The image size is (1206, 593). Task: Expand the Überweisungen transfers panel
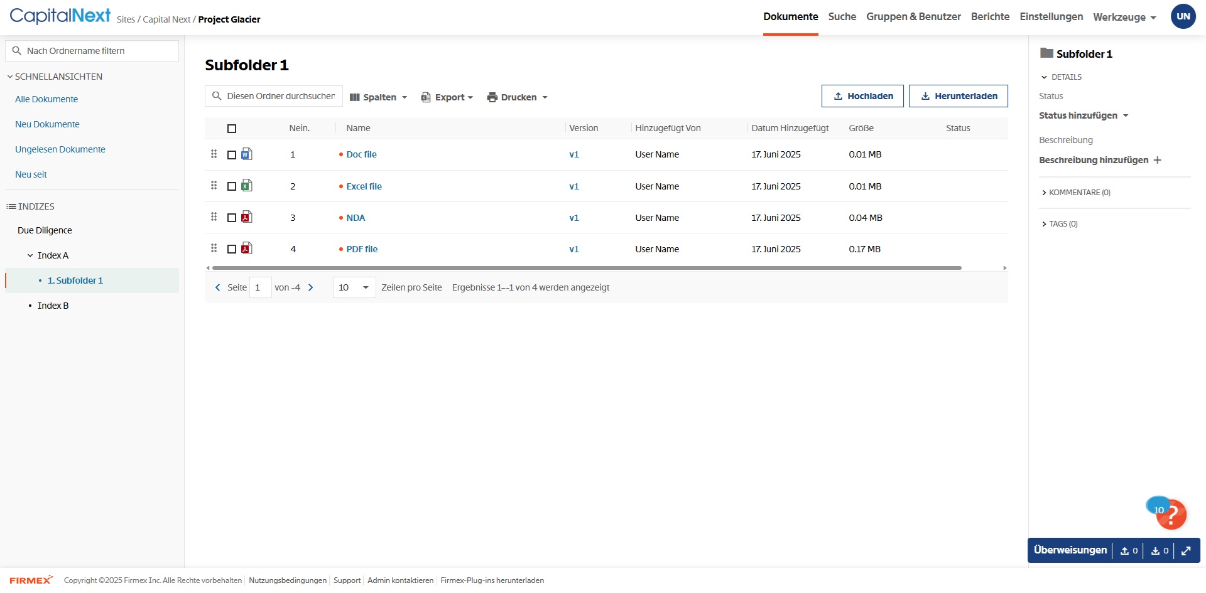(1186, 551)
